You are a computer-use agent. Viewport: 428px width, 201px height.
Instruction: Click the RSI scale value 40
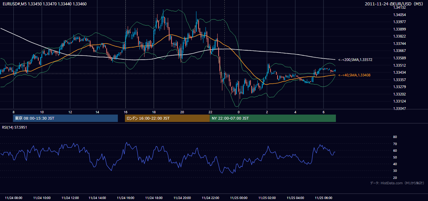[395, 164]
